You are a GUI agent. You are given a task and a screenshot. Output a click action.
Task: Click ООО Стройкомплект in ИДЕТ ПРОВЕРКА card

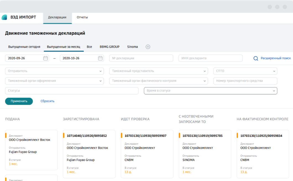pyautogui.click(x=140, y=148)
